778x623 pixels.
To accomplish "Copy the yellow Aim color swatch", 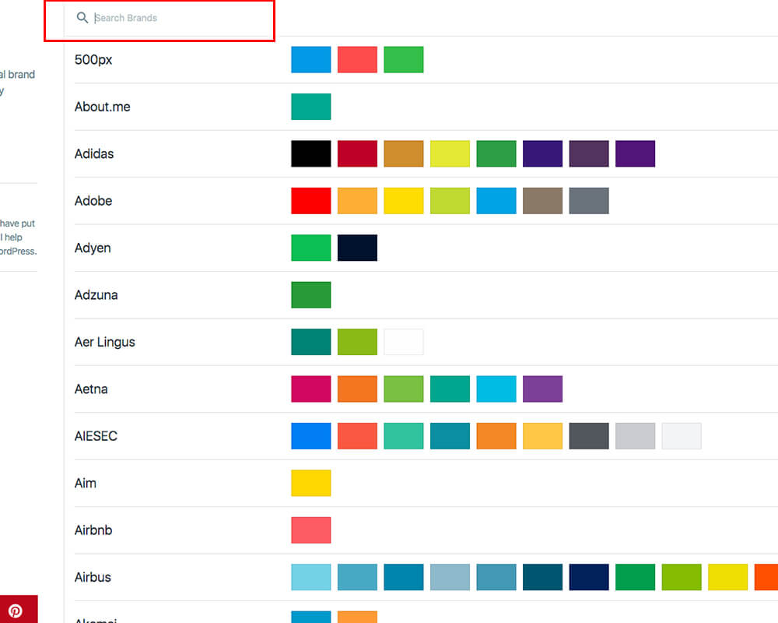I will pyautogui.click(x=311, y=483).
